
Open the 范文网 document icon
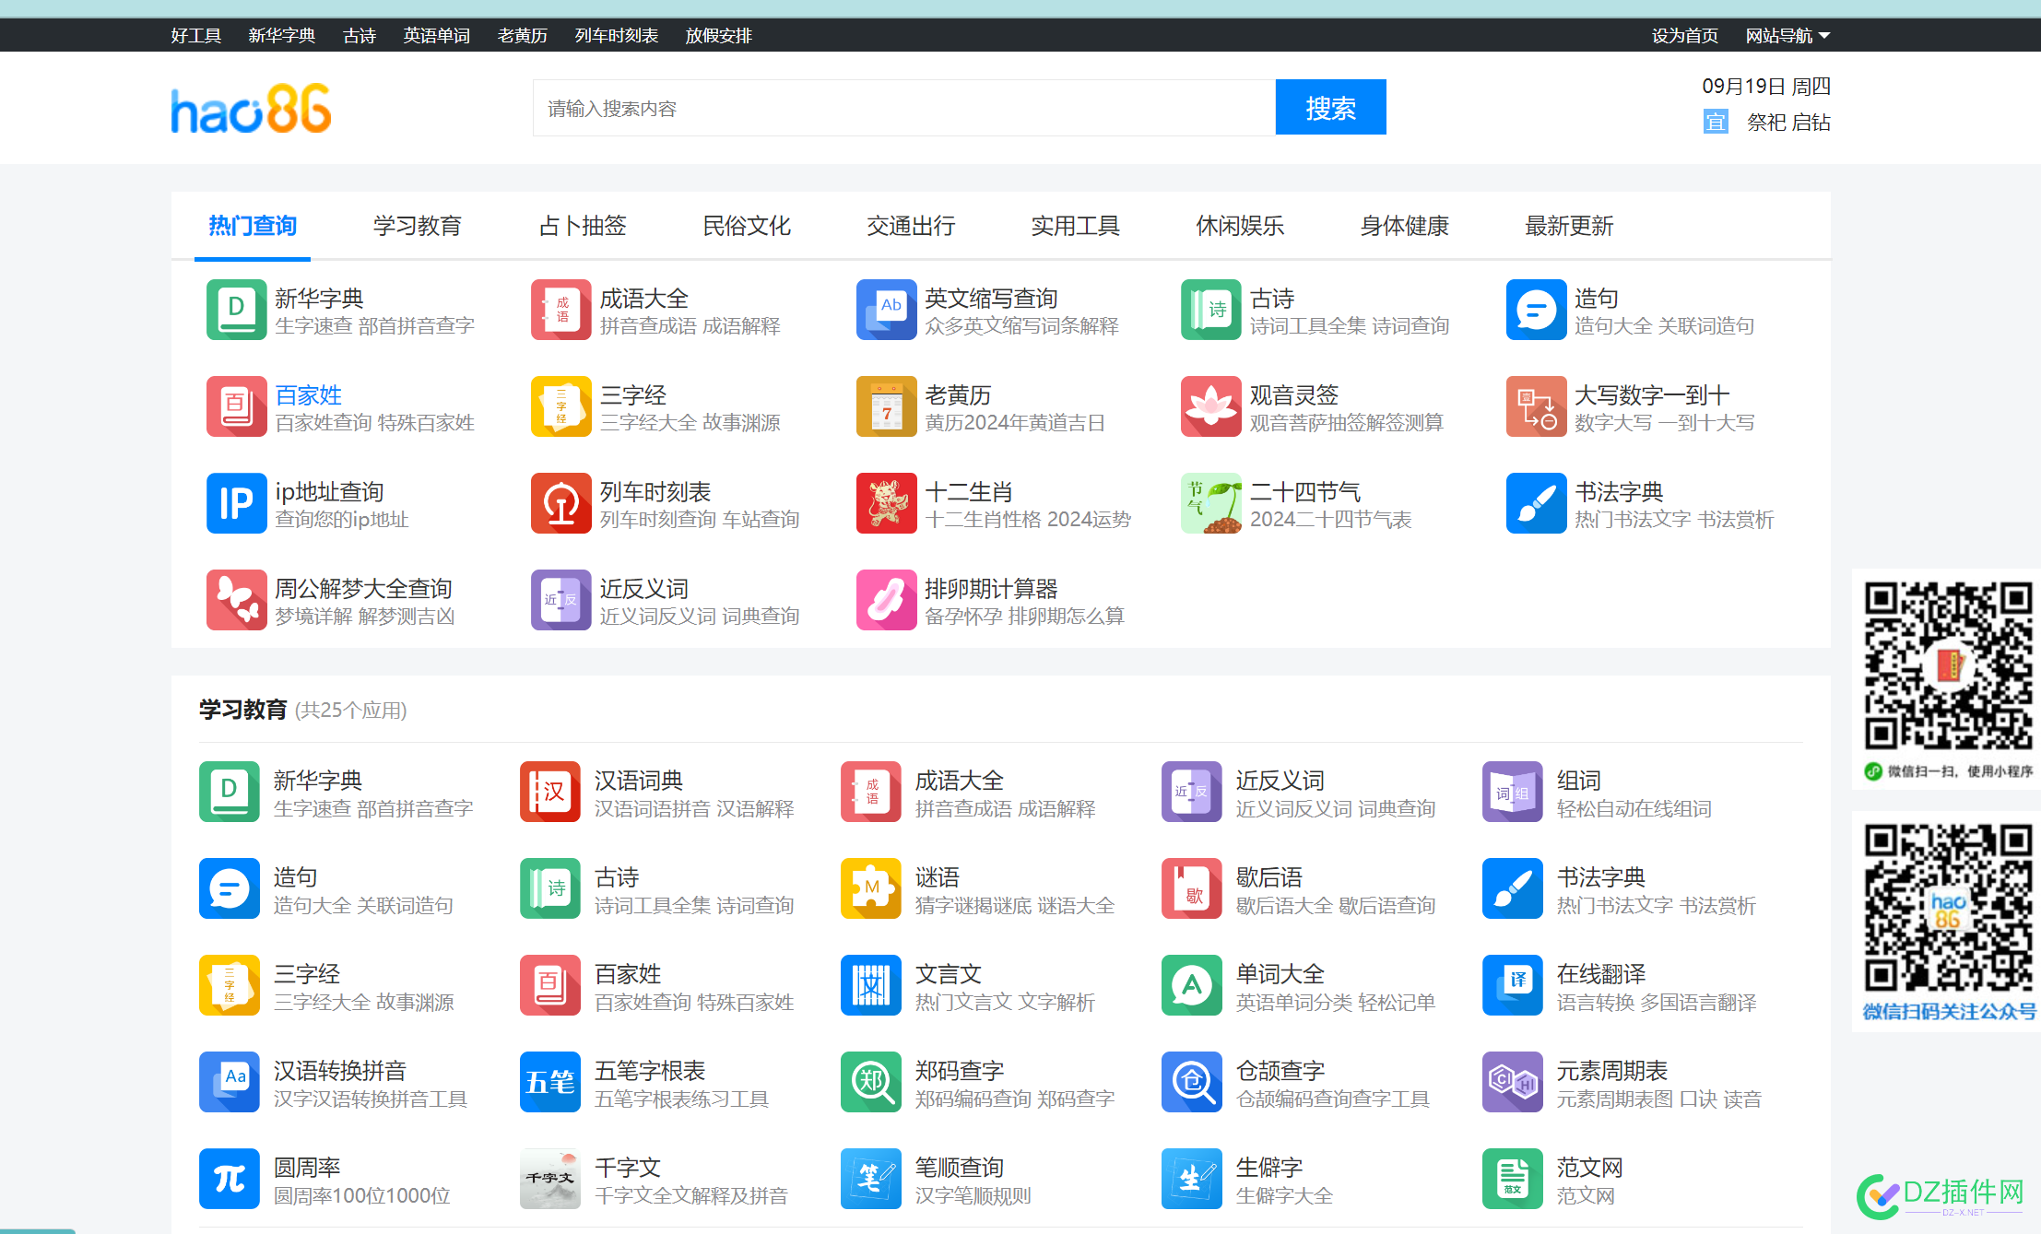[x=1513, y=1179]
